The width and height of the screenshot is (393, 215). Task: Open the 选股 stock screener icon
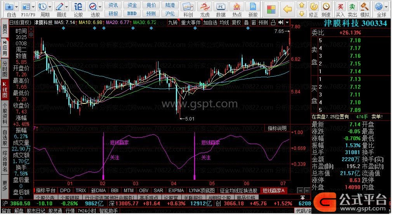[x=93, y=7]
